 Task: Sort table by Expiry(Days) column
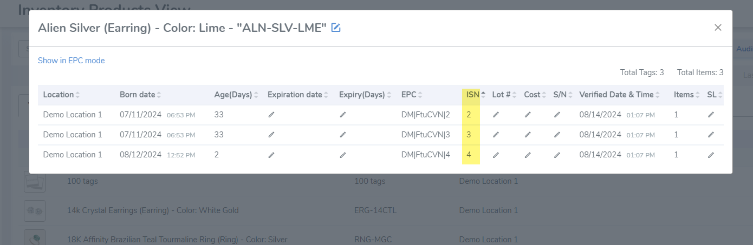[366, 95]
